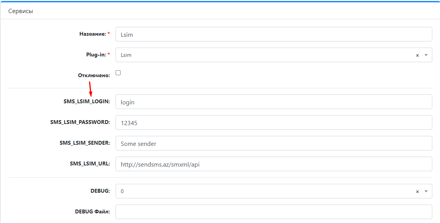Click the SMS_LSIM_PASSWORD input field
Screen dimensions: 440x223
click(274, 122)
